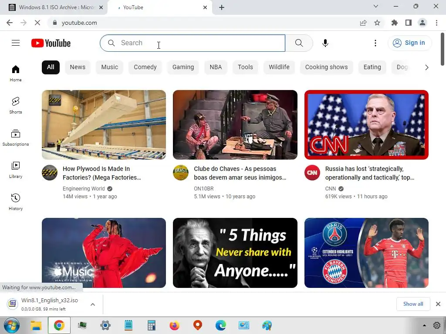The height and width of the screenshot is (334, 446).
Task: Go to Home in the sidebar
Action: (16, 73)
